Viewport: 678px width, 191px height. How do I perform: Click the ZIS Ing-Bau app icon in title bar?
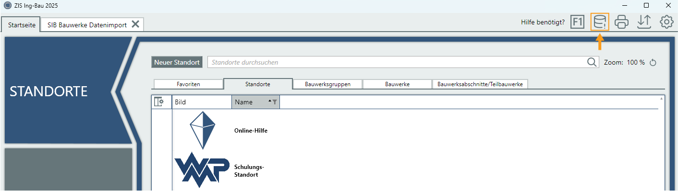coord(7,5)
